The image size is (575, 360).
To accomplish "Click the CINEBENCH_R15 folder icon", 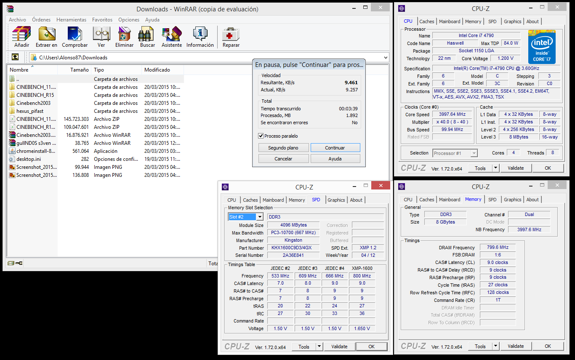I will (12, 95).
